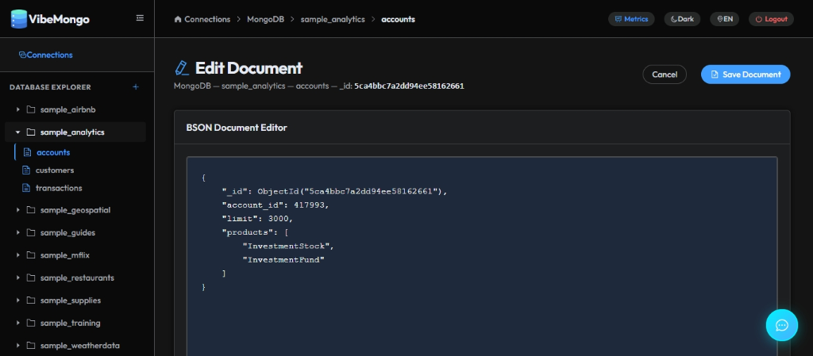The height and width of the screenshot is (356, 813).
Task: Open the chat assistant bubble icon
Action: [782, 325]
